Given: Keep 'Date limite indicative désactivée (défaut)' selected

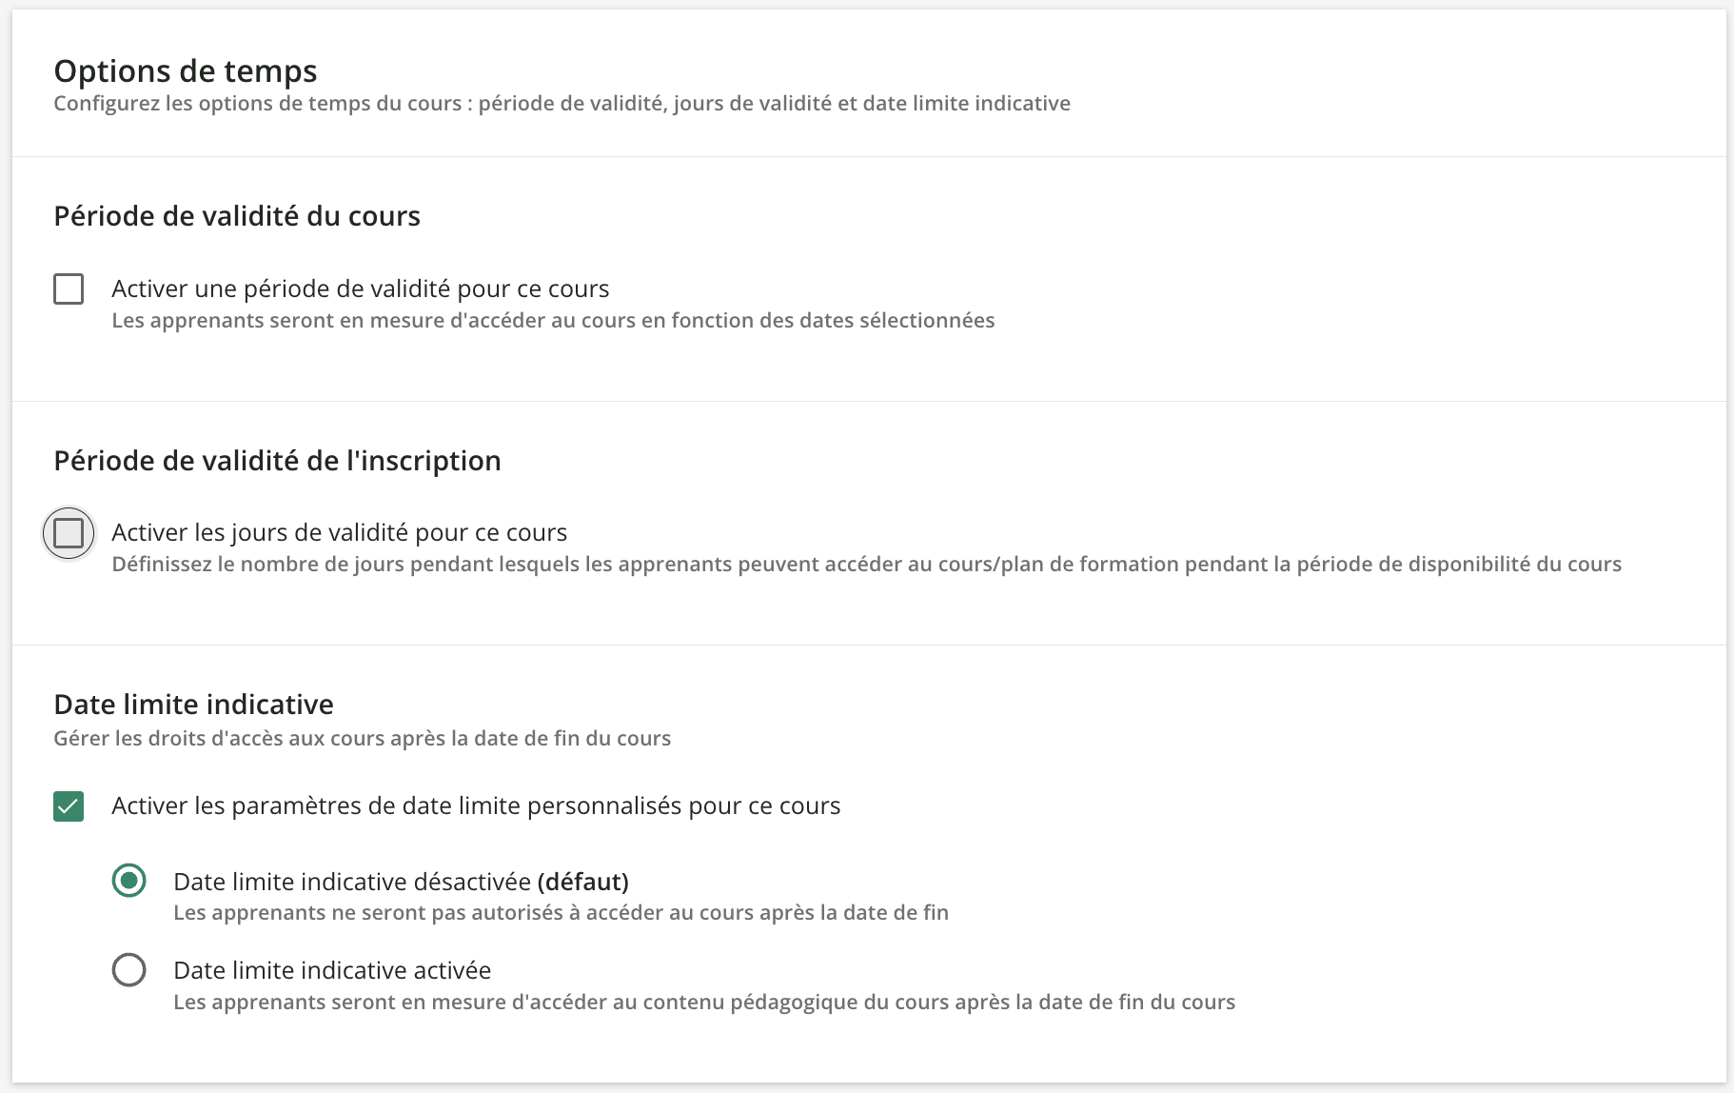Looking at the screenshot, I should pos(128,882).
